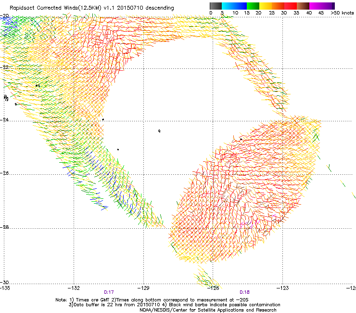
Task: Click the red 30-35 knots legend segment
Action: [x=291, y=6]
